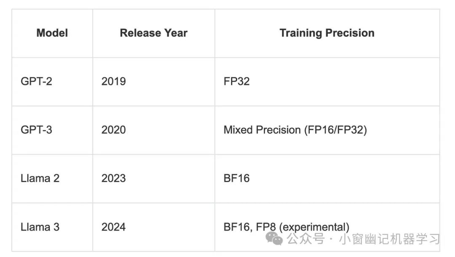The image size is (455, 257).
Task: Select the Llama 3 model cell
Action: tap(52, 227)
